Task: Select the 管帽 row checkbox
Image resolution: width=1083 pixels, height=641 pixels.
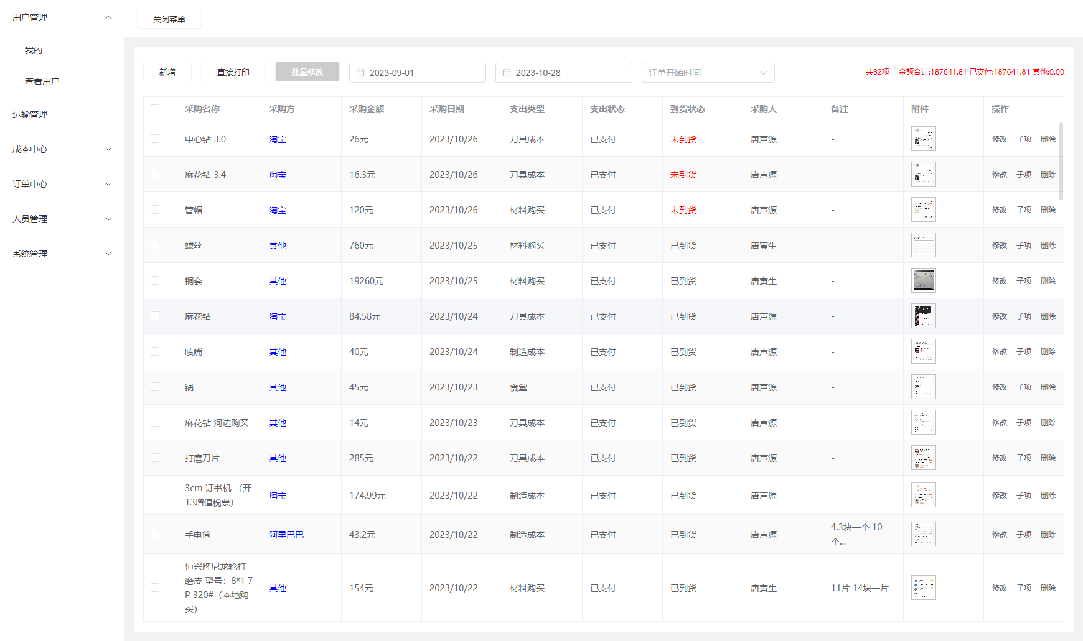Action: click(155, 210)
